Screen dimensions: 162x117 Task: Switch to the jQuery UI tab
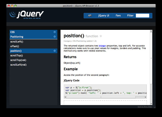point(104,16)
